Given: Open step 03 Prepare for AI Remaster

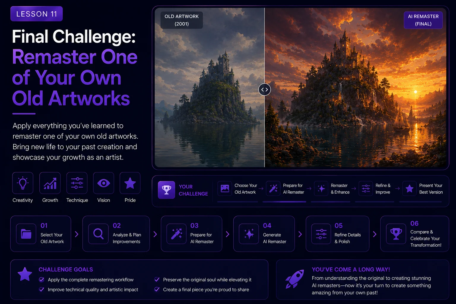Looking at the screenshot, I should point(191,234).
